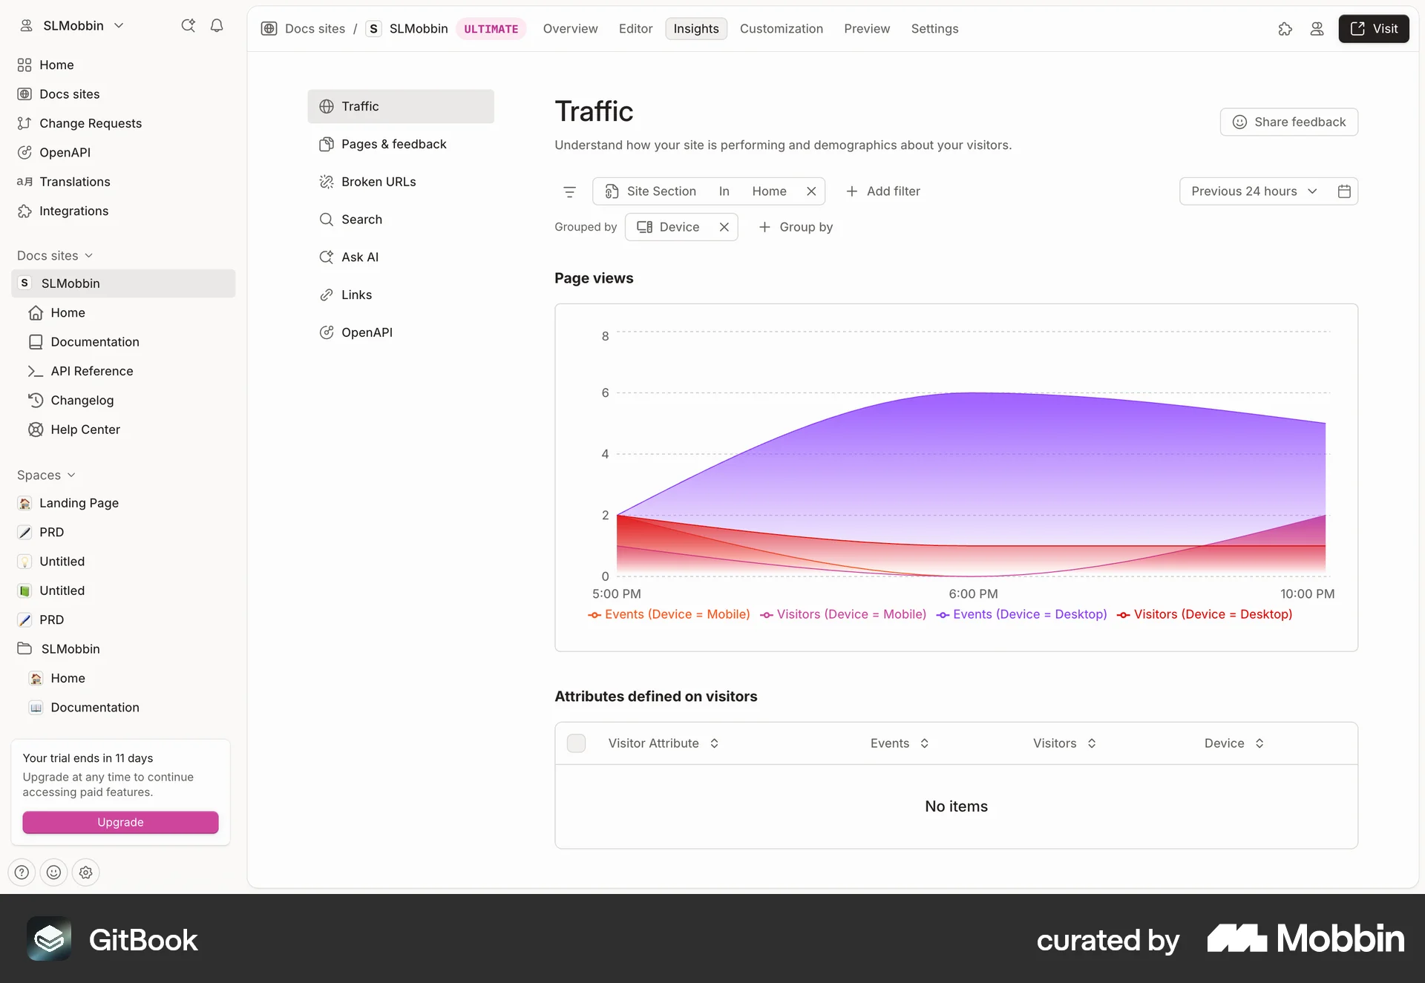Sort by the Device column
This screenshot has height=983, width=1425.
pos(1234,743)
